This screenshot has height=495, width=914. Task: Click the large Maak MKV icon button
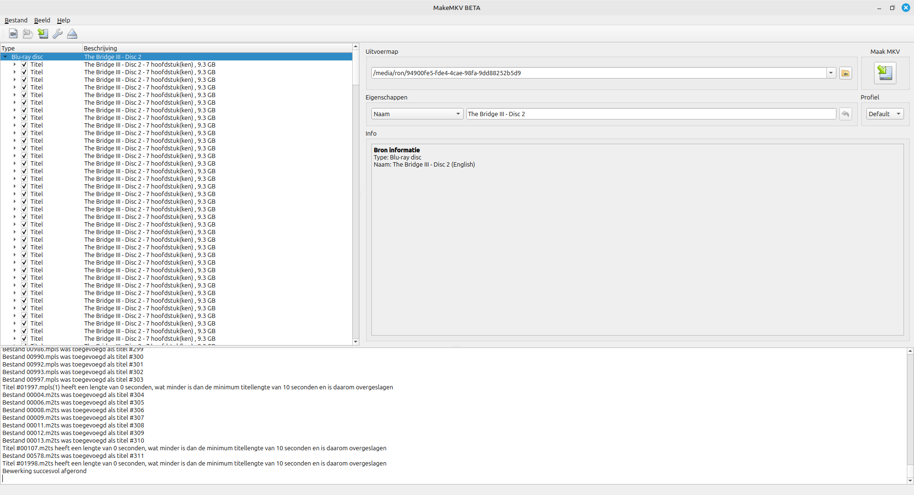pos(885,73)
